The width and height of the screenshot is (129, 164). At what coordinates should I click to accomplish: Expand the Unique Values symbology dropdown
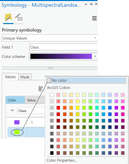click(x=50, y=38)
